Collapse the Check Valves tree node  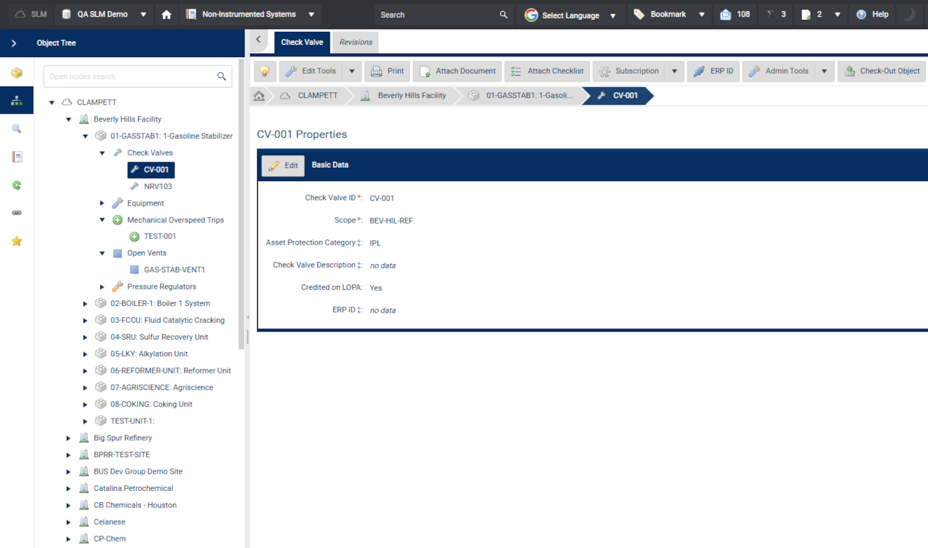click(x=102, y=153)
